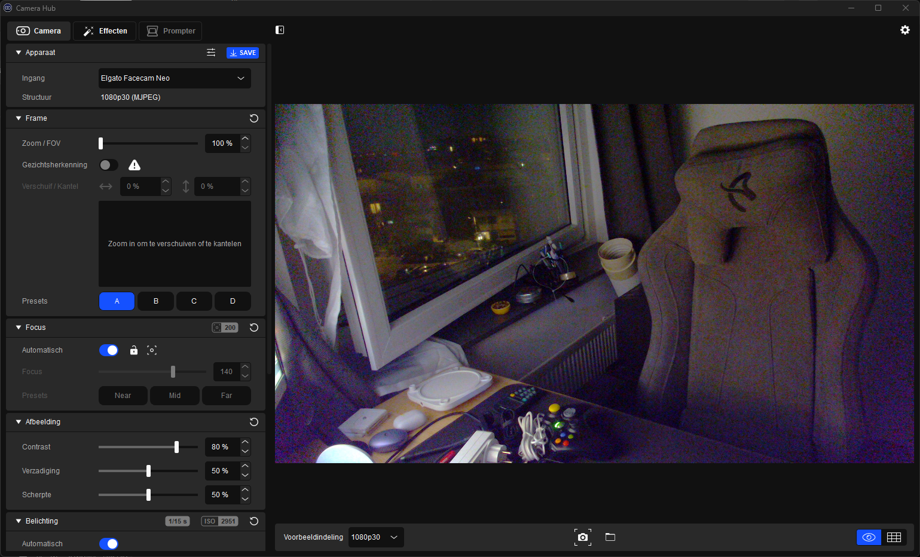Toggle the grid overlay icon
This screenshot has height=557, width=920.
tap(894, 537)
